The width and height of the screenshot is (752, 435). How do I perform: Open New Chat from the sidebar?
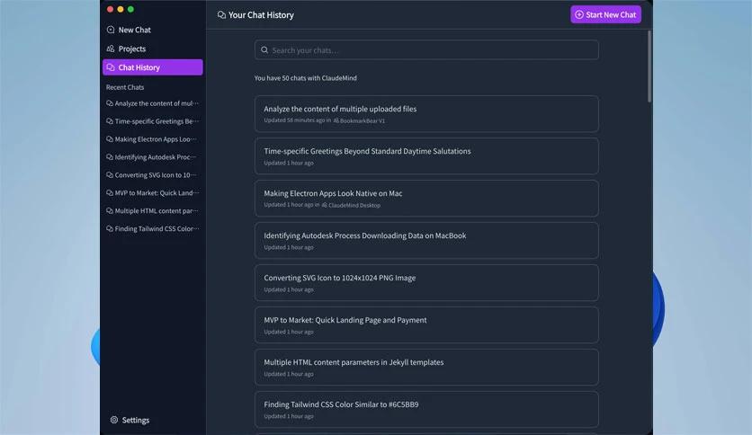coord(153,30)
